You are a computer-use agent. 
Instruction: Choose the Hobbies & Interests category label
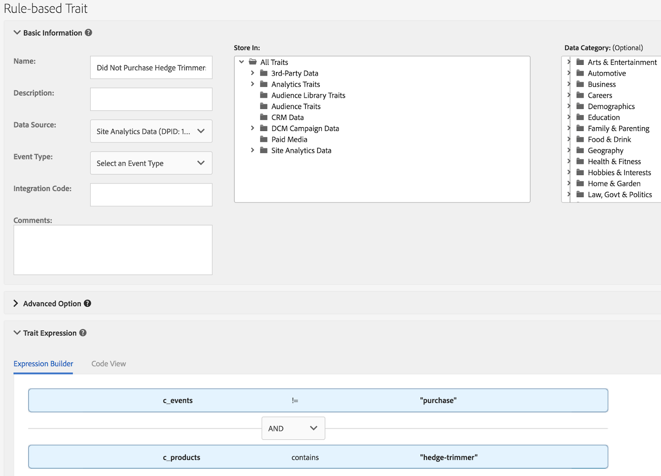point(619,172)
